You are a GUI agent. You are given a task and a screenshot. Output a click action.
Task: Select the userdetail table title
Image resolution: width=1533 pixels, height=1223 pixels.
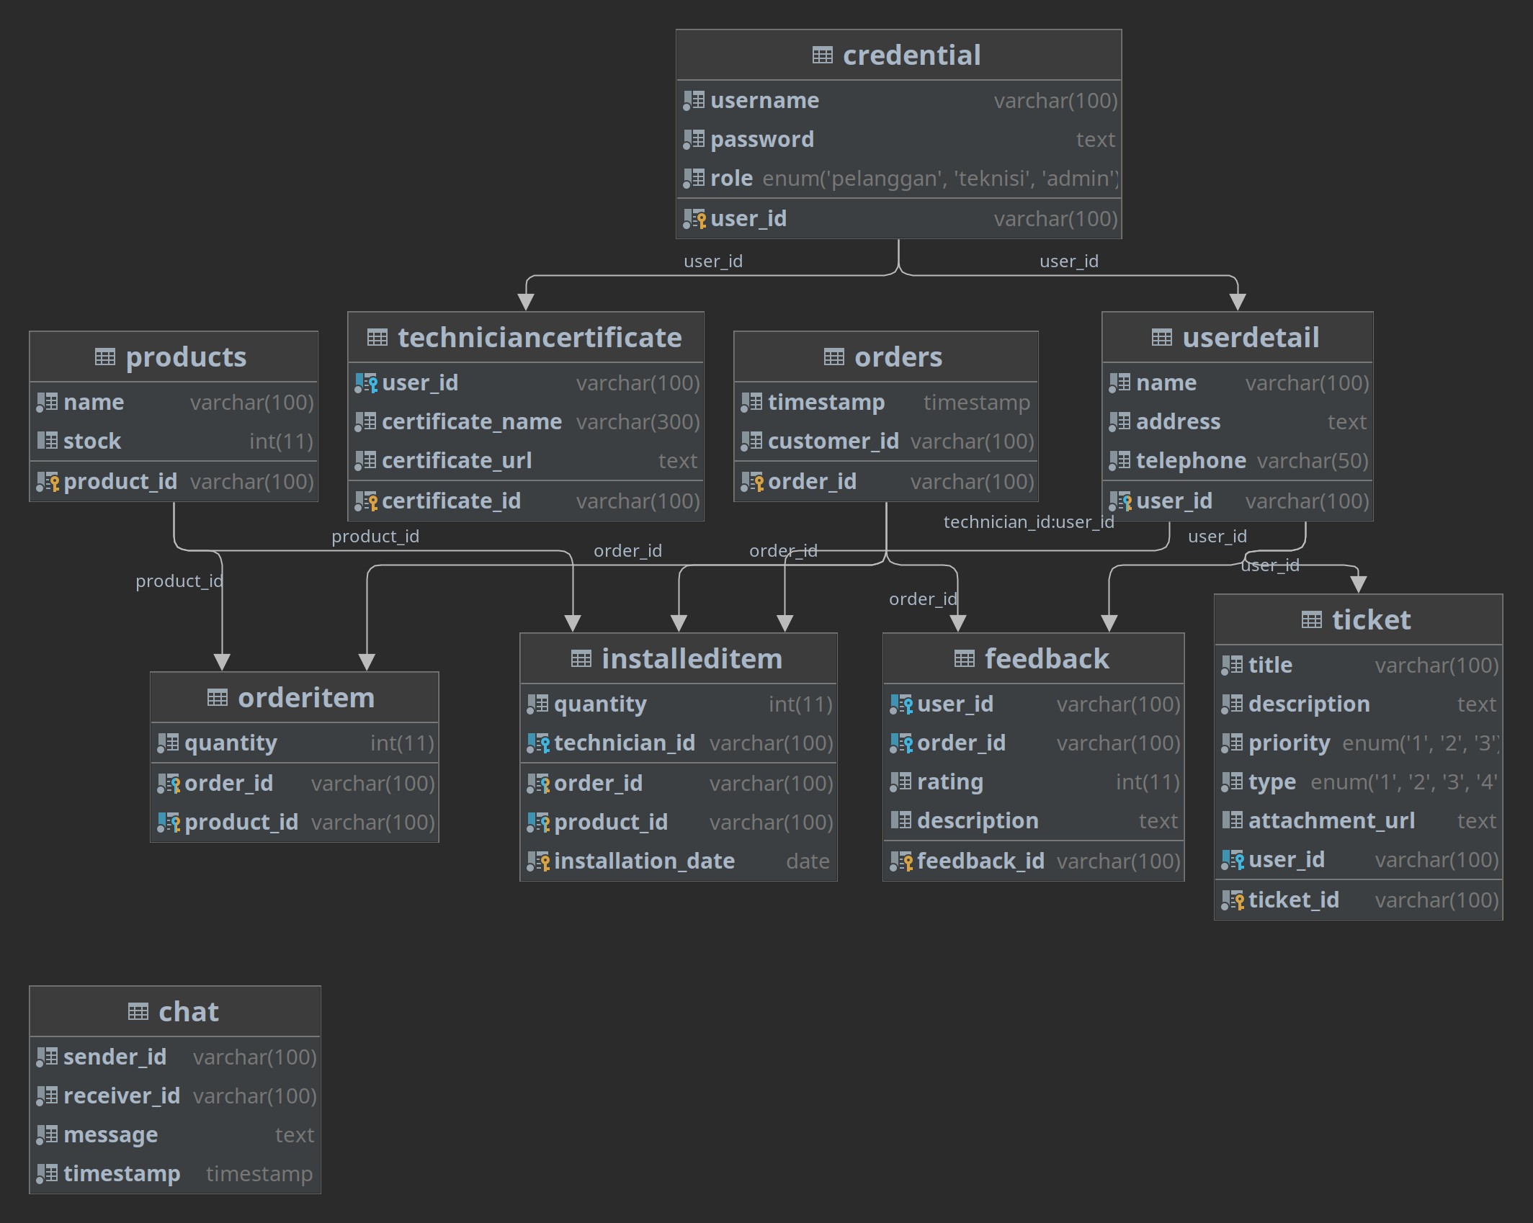(1251, 338)
